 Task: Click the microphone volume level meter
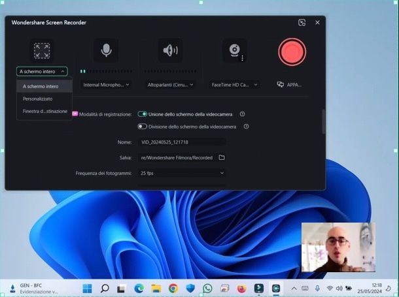(x=106, y=71)
